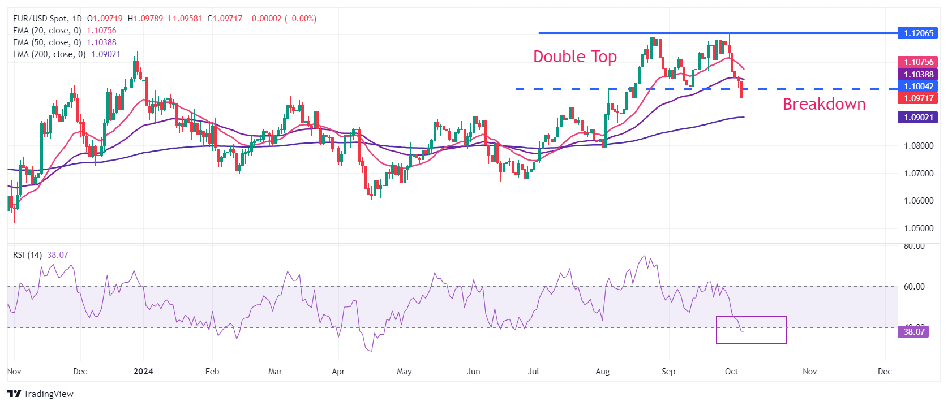Click the Aug label on time axis

point(603,372)
